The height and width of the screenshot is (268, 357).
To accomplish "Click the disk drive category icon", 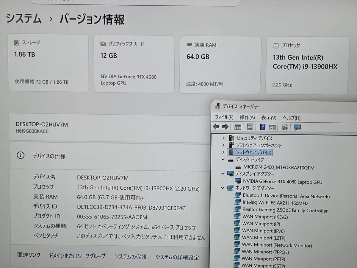I will (x=231, y=160).
